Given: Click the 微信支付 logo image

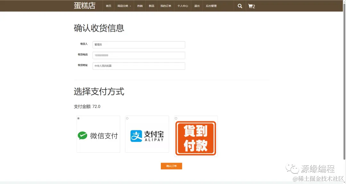Looking at the screenshot, I should coord(98,135).
